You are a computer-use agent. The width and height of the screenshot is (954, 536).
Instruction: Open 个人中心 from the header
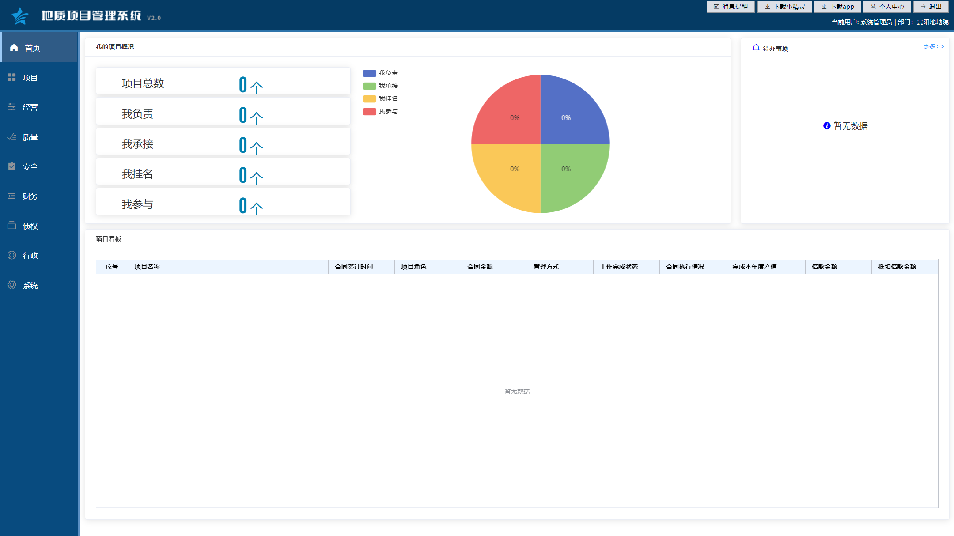(887, 7)
